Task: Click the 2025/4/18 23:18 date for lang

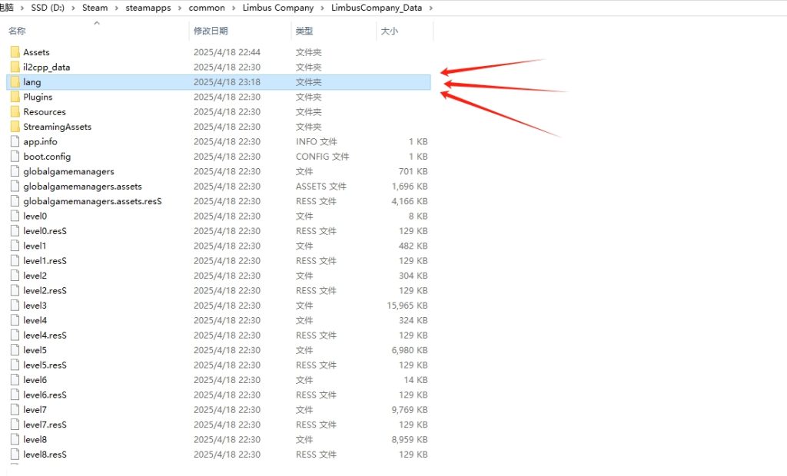Action: coord(227,82)
